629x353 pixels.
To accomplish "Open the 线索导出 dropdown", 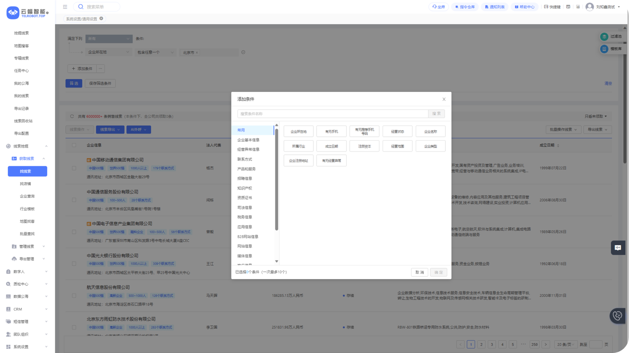I will (110, 129).
